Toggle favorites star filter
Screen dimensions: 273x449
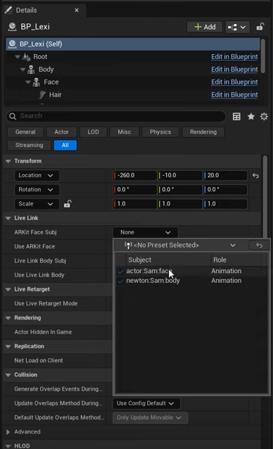pyautogui.click(x=251, y=116)
